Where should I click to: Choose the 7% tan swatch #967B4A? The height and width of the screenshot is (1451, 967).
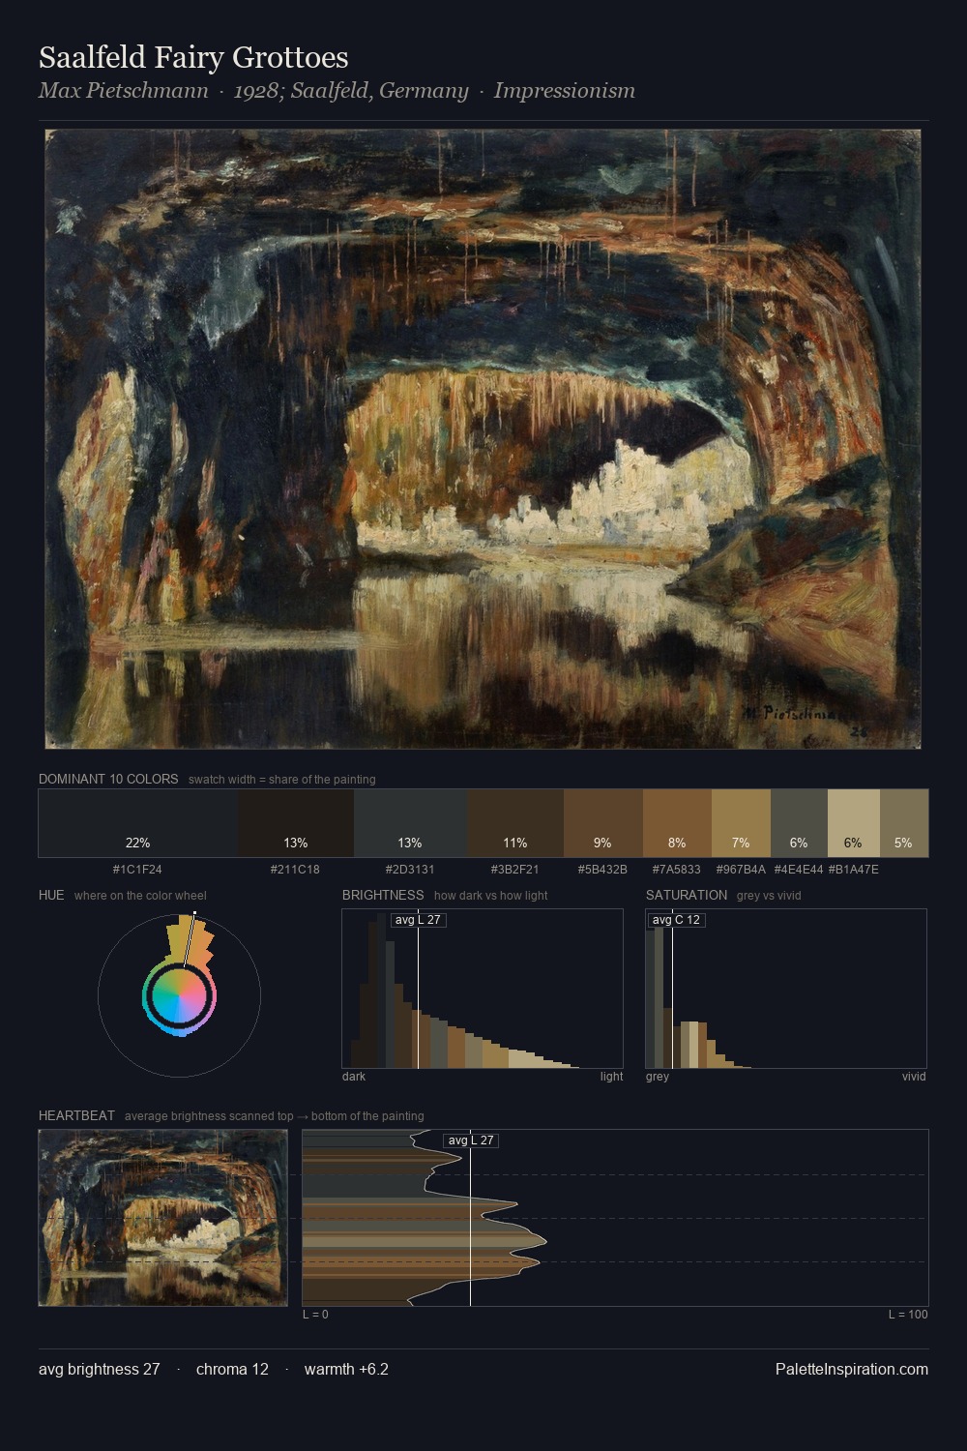click(741, 823)
